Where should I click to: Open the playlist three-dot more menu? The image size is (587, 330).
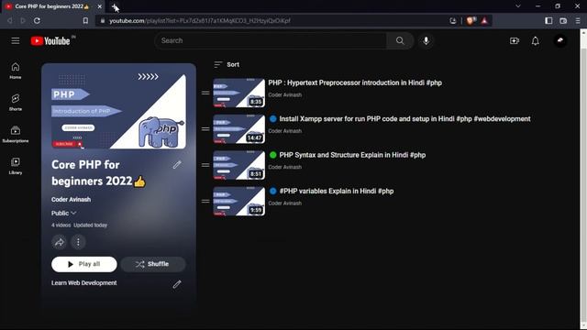pos(78,242)
